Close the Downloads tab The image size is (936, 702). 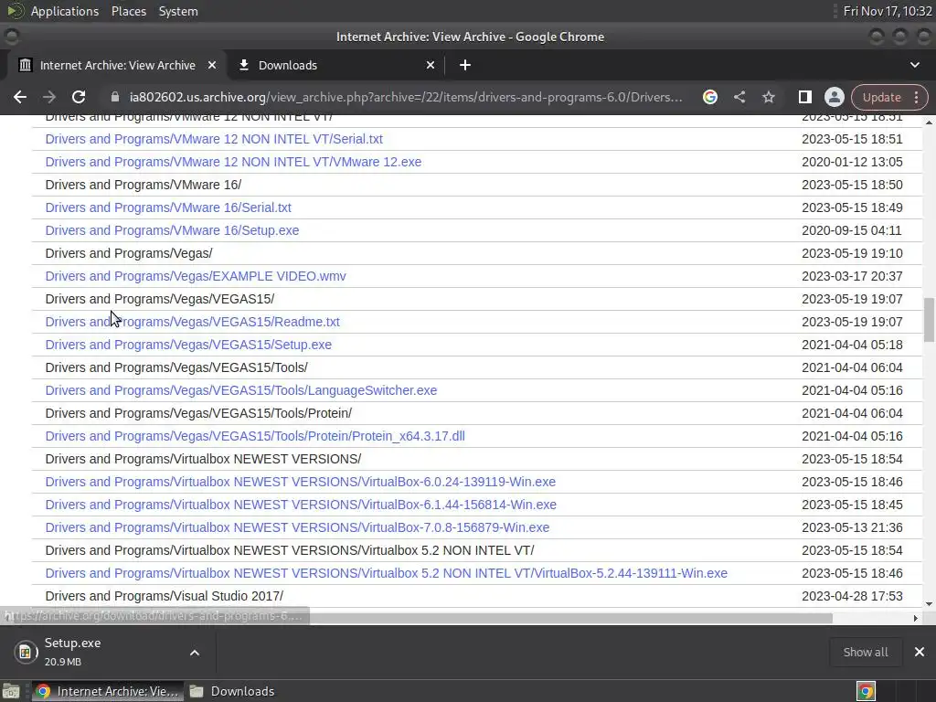click(431, 65)
